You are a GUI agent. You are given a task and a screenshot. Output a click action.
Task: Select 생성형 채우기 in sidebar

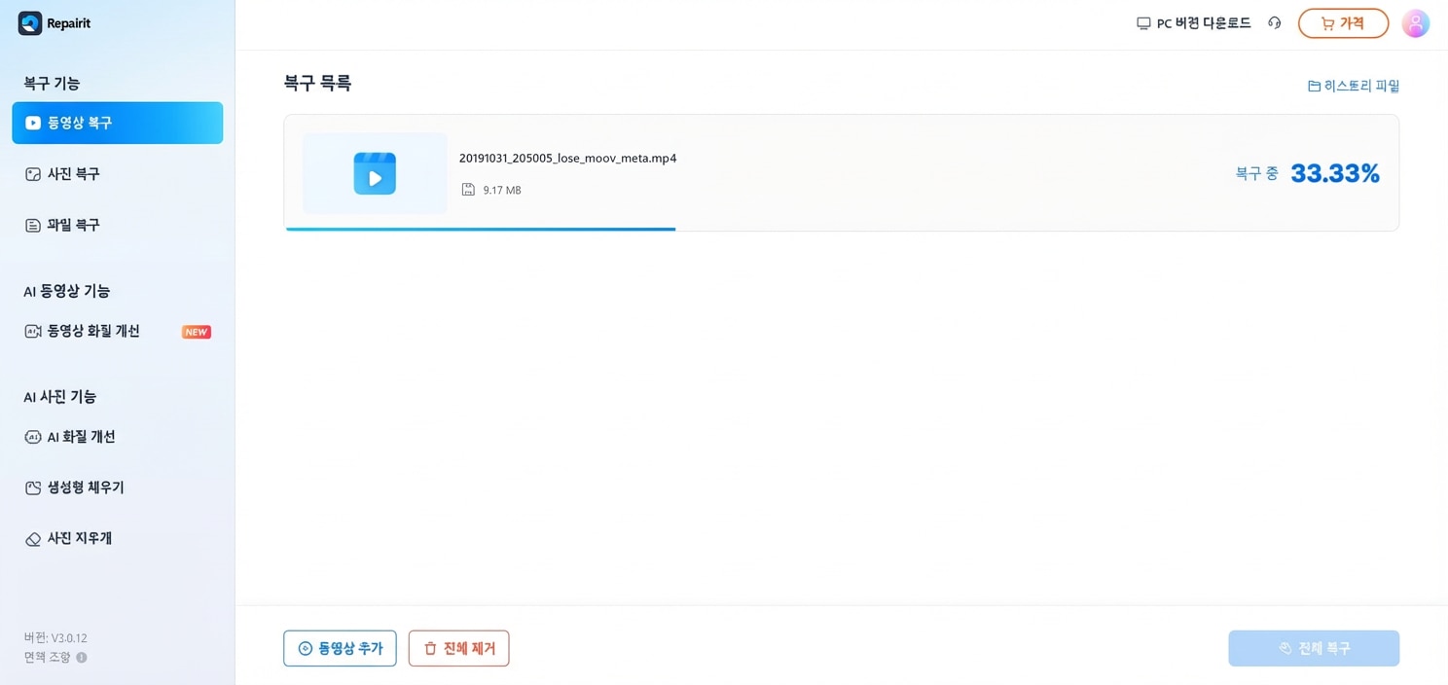click(x=86, y=487)
